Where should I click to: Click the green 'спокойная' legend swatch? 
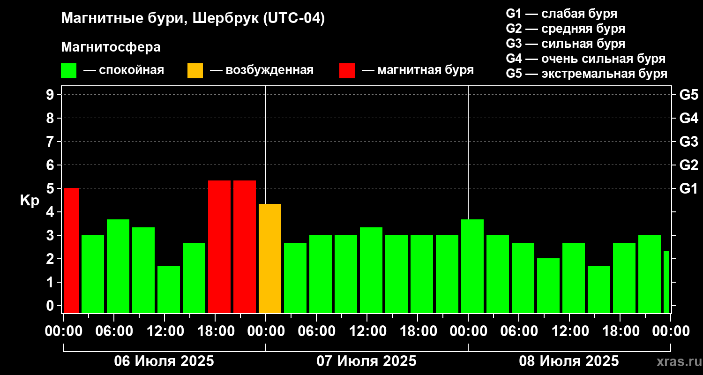68,71
